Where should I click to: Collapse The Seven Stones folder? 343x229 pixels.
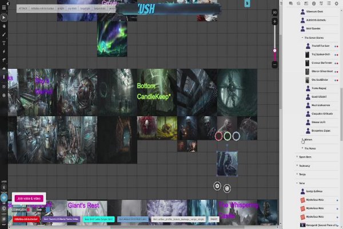tap(302, 38)
